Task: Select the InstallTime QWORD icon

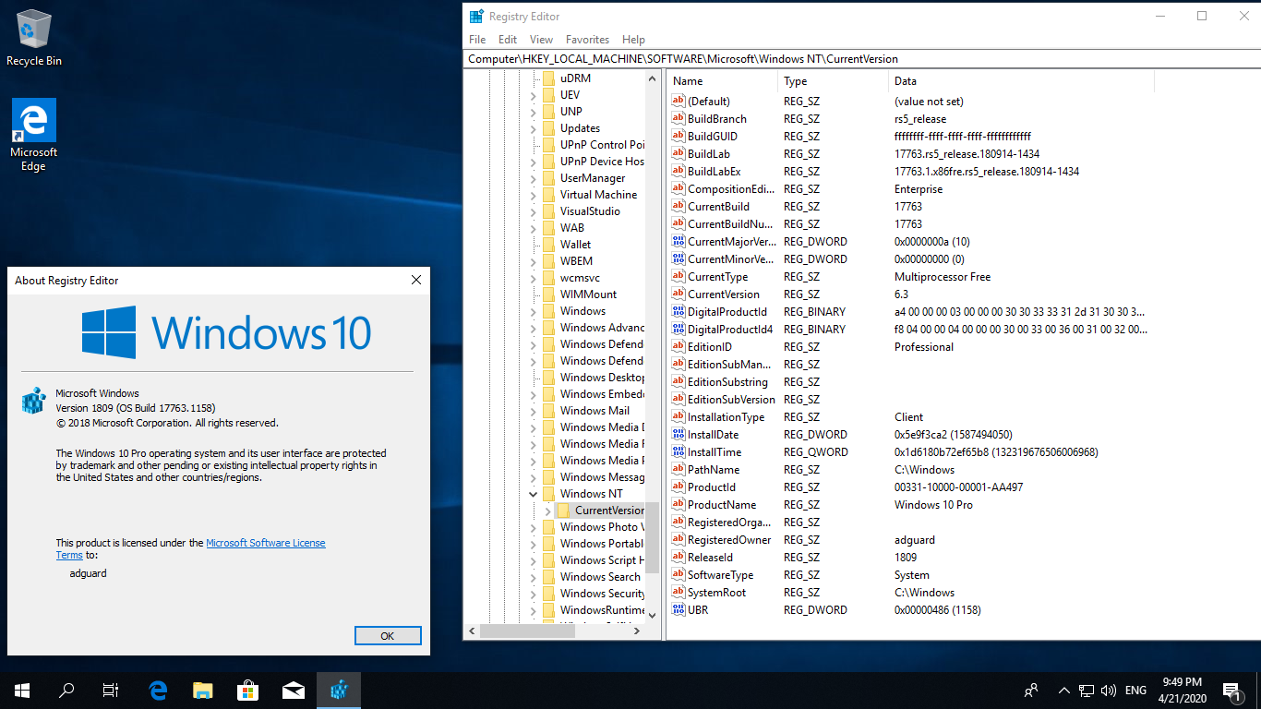Action: click(x=679, y=452)
